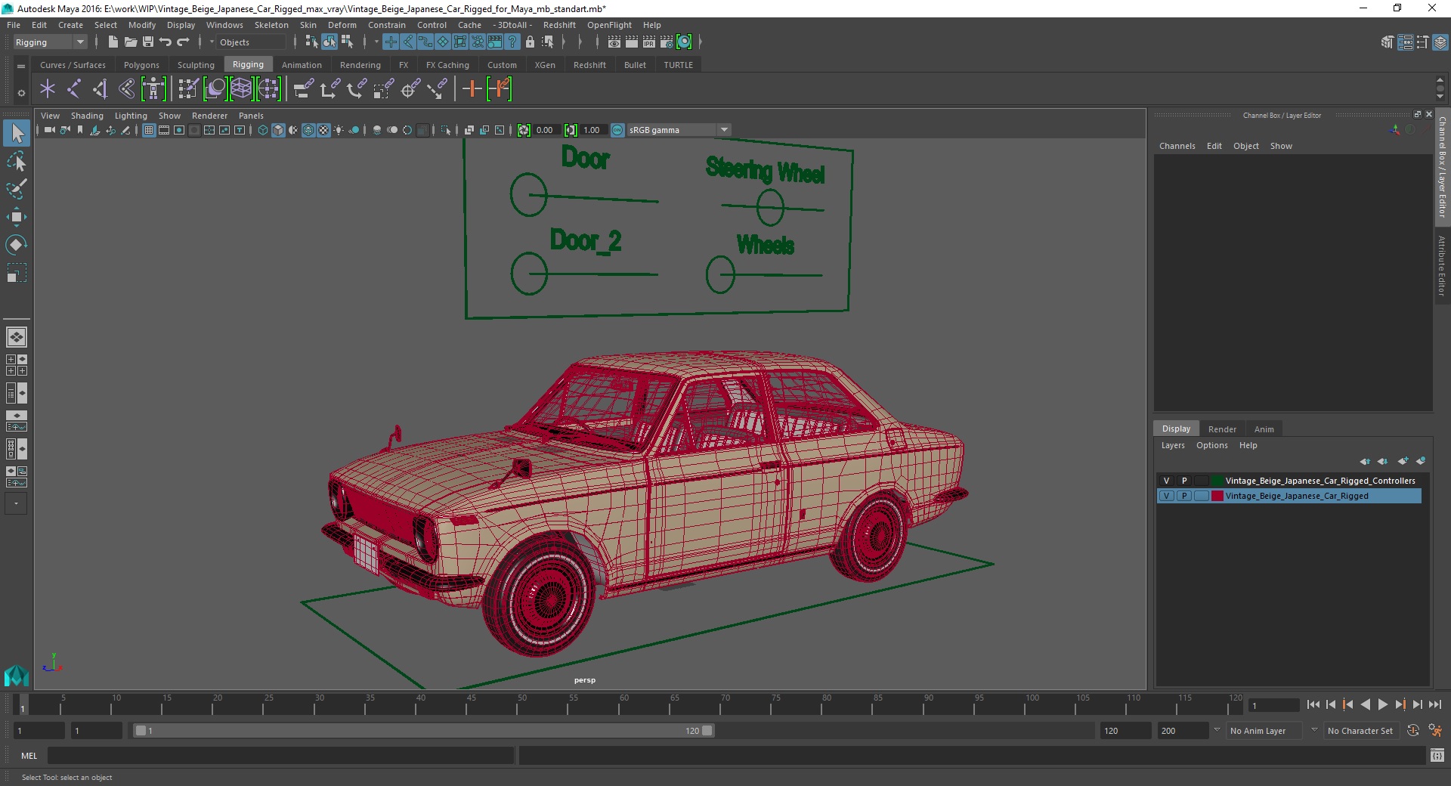Step forward one frame

coord(1417,704)
